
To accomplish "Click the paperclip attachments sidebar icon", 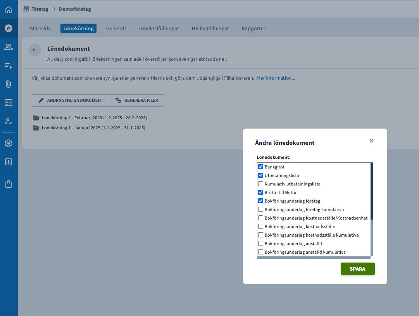I will point(9,84).
